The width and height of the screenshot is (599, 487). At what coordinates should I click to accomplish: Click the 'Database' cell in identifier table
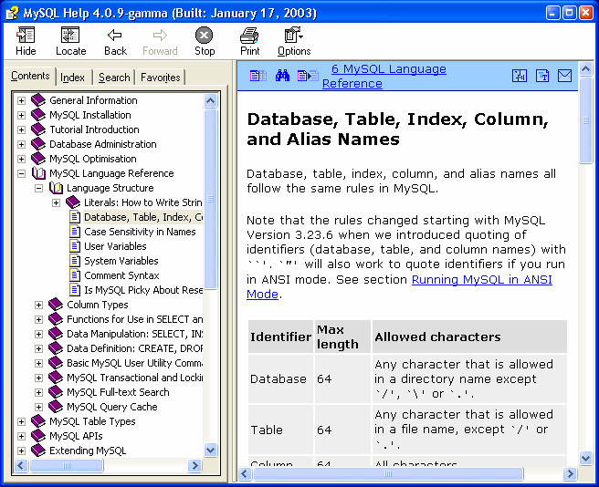click(x=281, y=379)
